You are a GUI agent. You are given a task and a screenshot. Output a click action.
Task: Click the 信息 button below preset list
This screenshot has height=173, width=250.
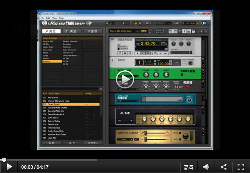(52, 143)
